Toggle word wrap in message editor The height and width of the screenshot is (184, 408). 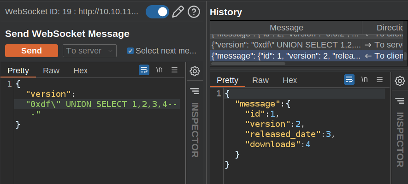coord(144,70)
